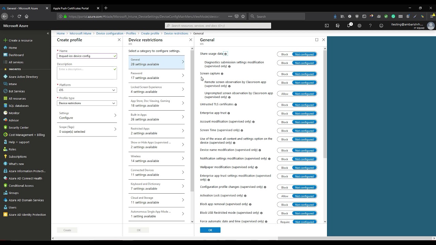
Task: Go to browser home icon
Action: (27, 16)
